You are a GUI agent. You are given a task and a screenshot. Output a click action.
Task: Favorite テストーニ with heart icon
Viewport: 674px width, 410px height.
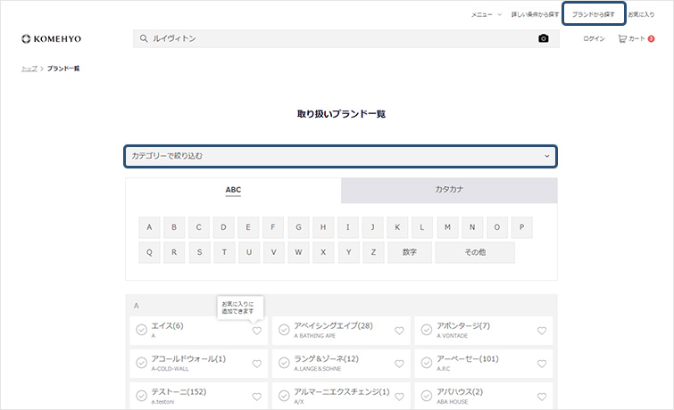tap(256, 397)
